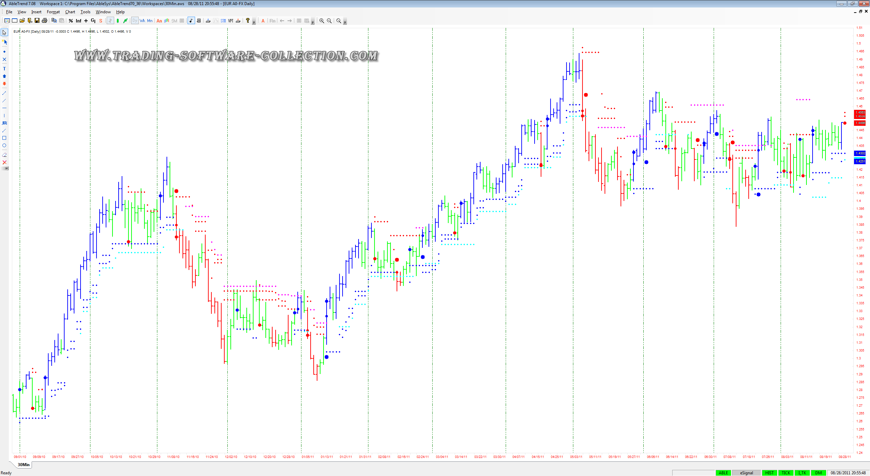Click the save floppy disk icon
The height and width of the screenshot is (476, 870).
[37, 21]
